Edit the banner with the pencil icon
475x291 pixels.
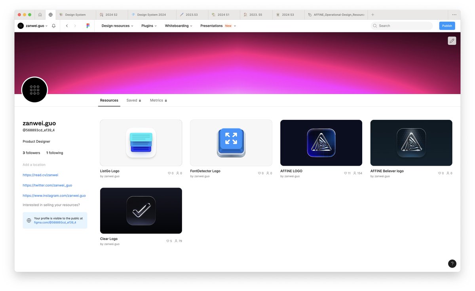[x=452, y=41]
